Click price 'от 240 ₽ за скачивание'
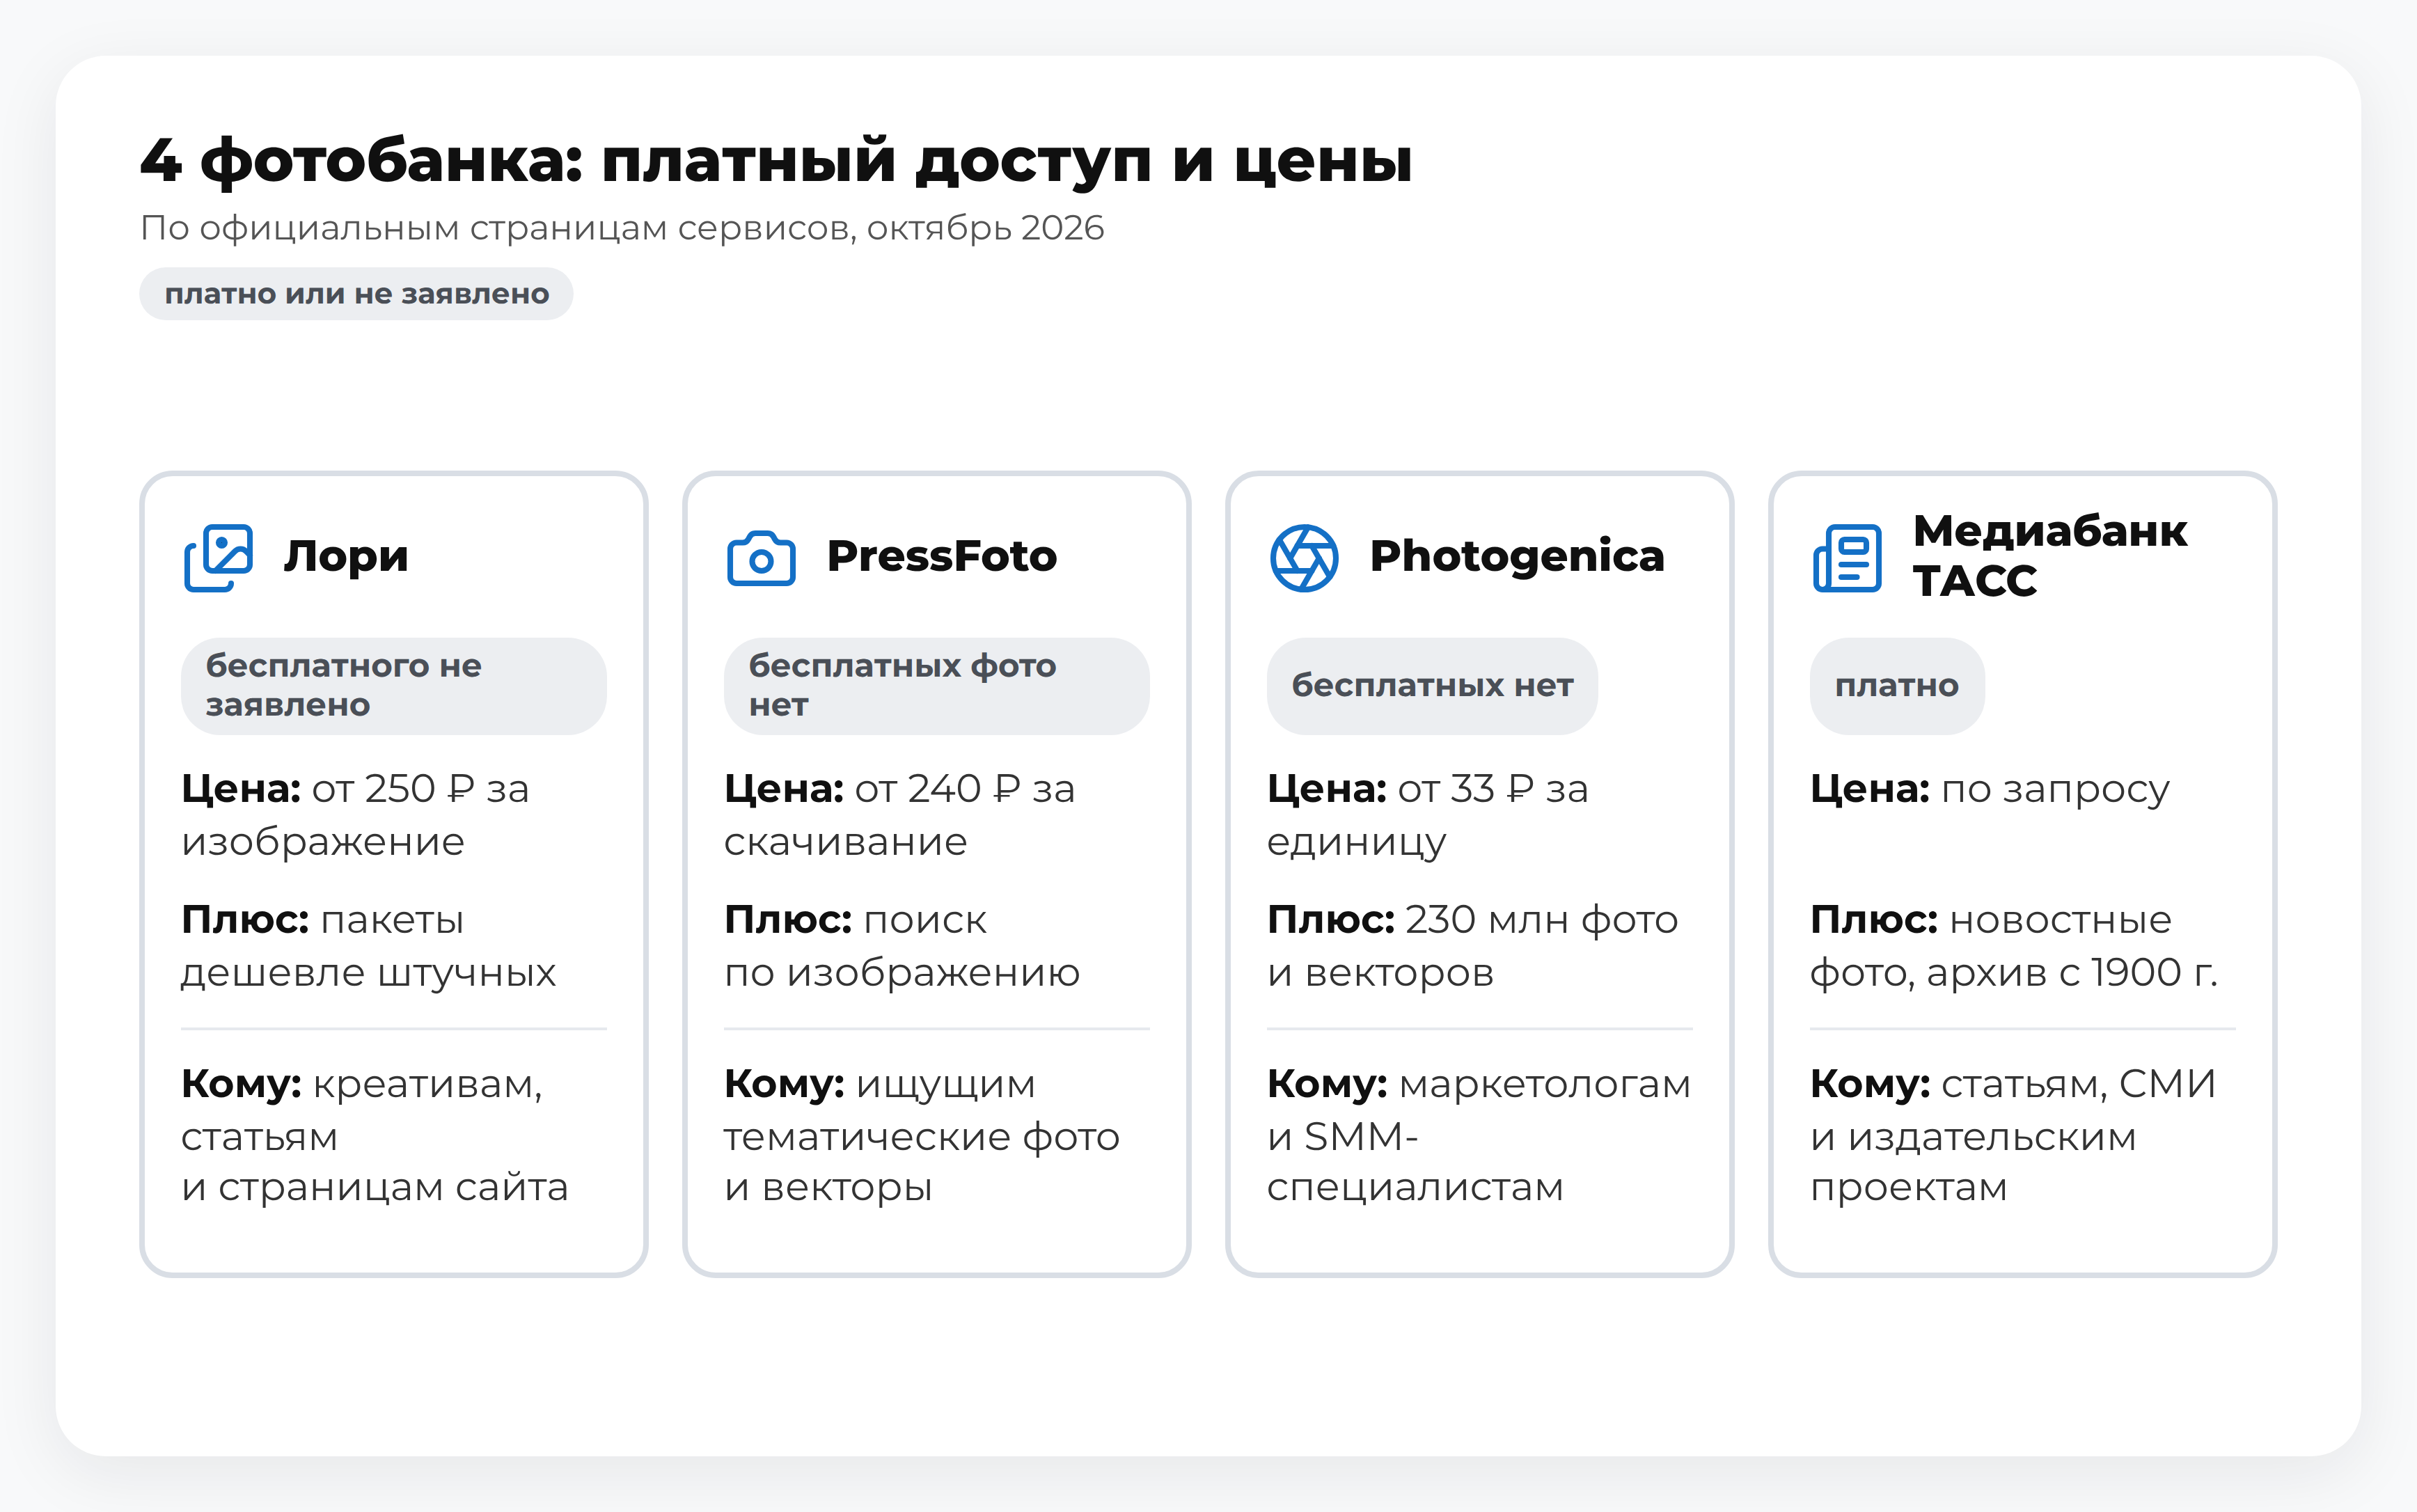 900,815
